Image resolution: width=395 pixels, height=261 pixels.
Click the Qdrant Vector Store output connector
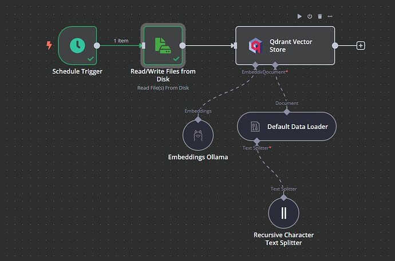(335, 46)
